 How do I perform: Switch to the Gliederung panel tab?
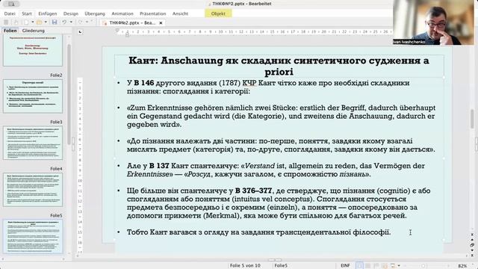pyautogui.click(x=33, y=31)
